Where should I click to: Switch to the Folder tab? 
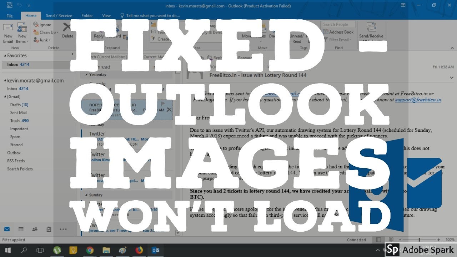[87, 16]
